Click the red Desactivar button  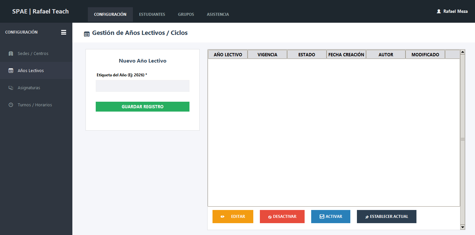(x=282, y=217)
